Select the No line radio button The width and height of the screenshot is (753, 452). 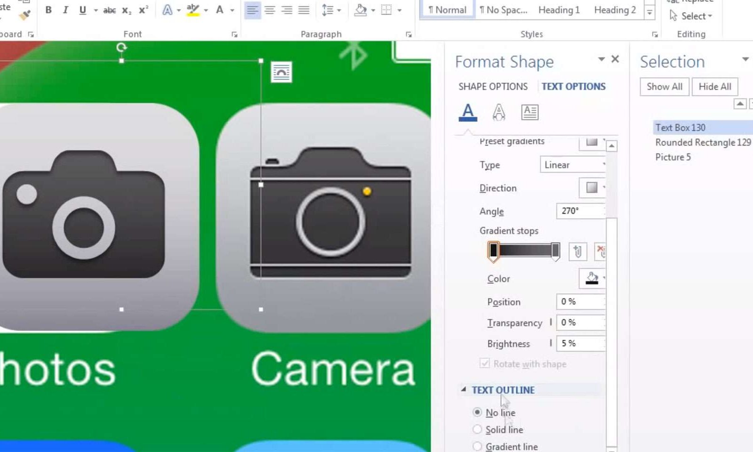coord(477,412)
